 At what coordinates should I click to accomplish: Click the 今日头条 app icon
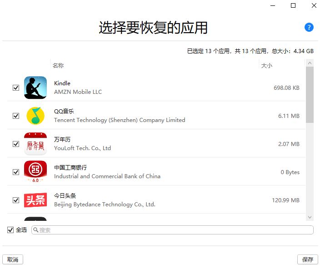[x=35, y=200]
